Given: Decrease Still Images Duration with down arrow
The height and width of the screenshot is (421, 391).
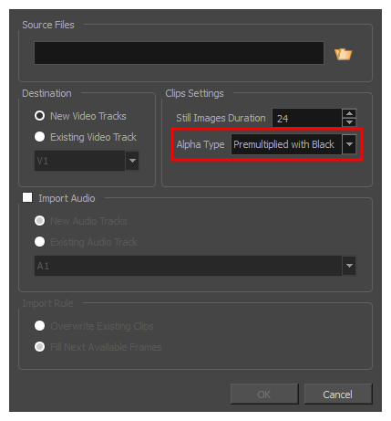Looking at the screenshot, I should 349,122.
